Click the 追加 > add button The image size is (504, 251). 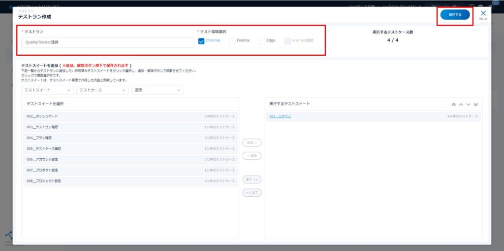(x=252, y=143)
